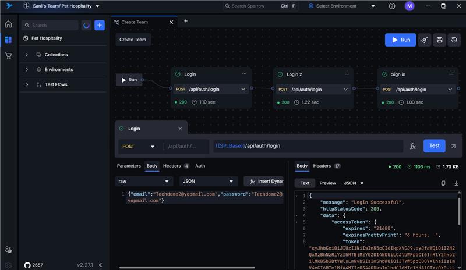Click the sidebar Search field

[50, 25]
